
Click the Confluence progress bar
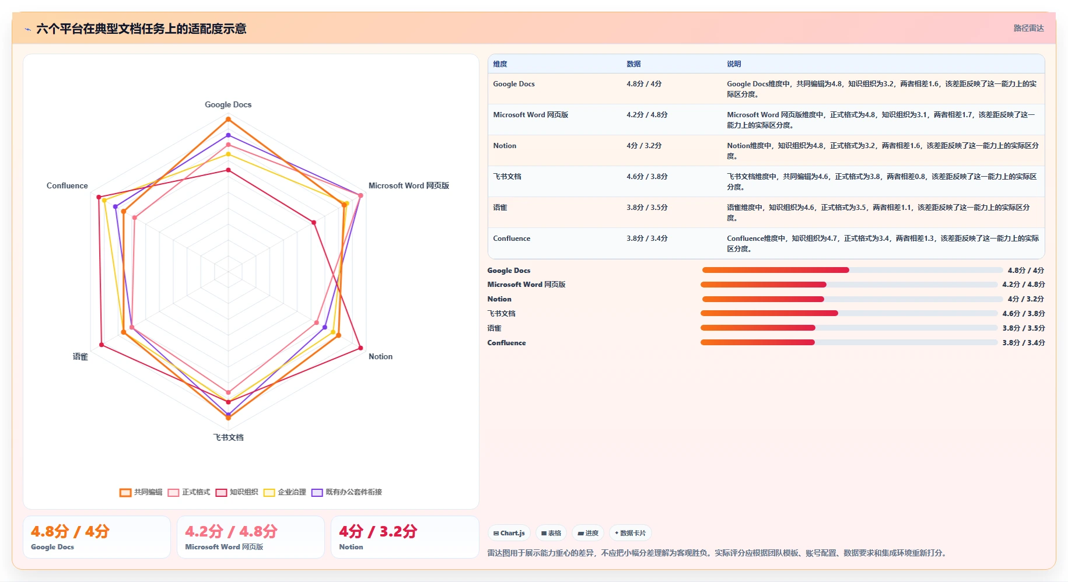849,342
